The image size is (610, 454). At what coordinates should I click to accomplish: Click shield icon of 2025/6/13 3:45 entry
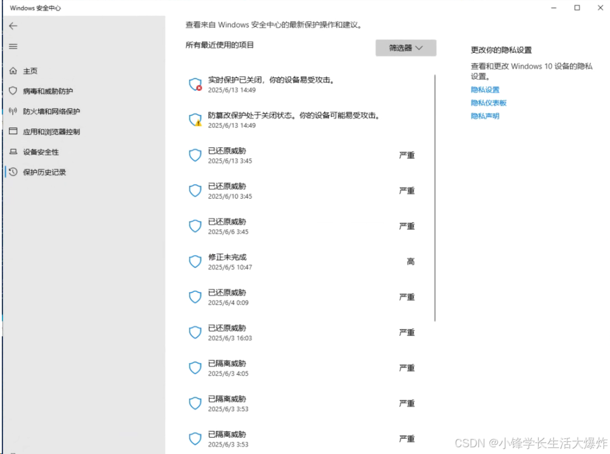point(195,155)
